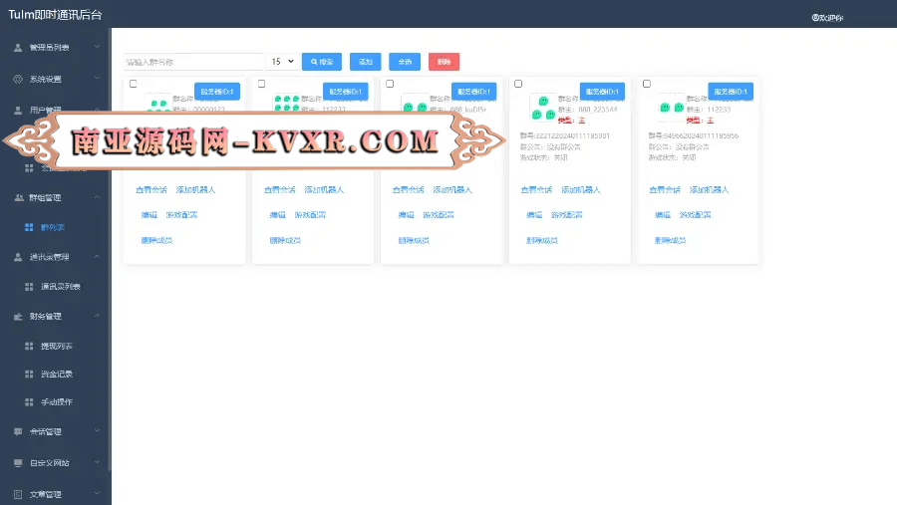Select the 通讯录列表 menu label

[x=61, y=287]
